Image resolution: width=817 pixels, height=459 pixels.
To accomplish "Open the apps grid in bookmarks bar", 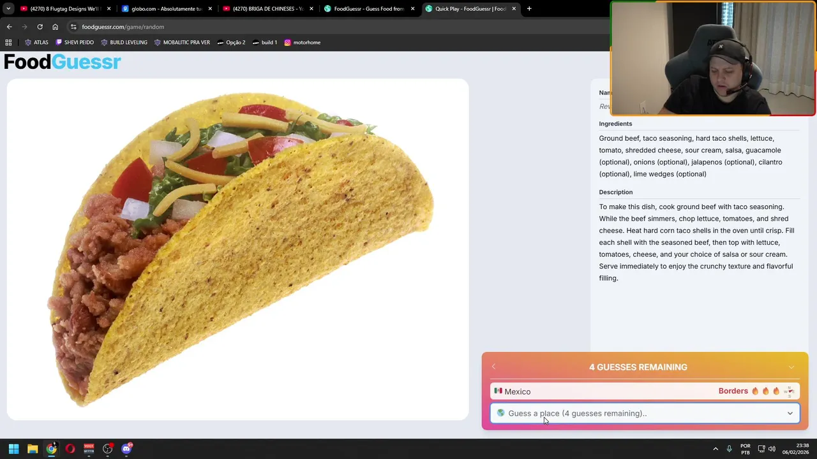I will point(8,42).
